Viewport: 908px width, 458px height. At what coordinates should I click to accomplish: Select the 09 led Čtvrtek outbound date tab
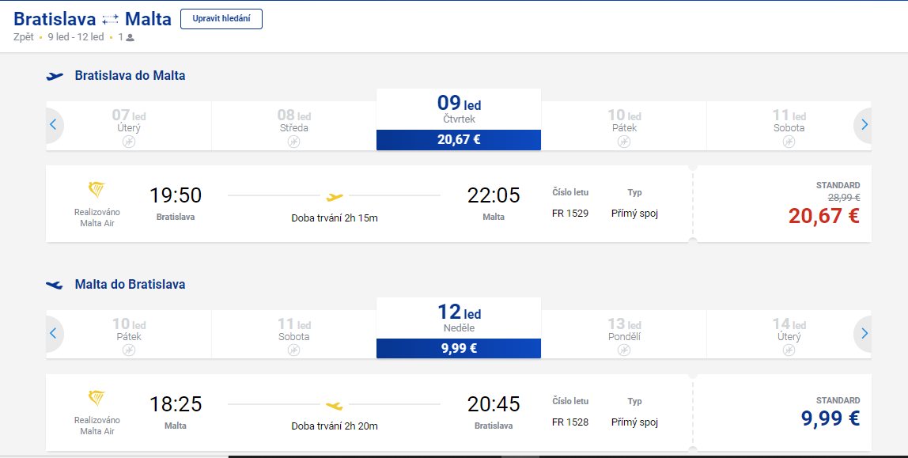coord(459,119)
